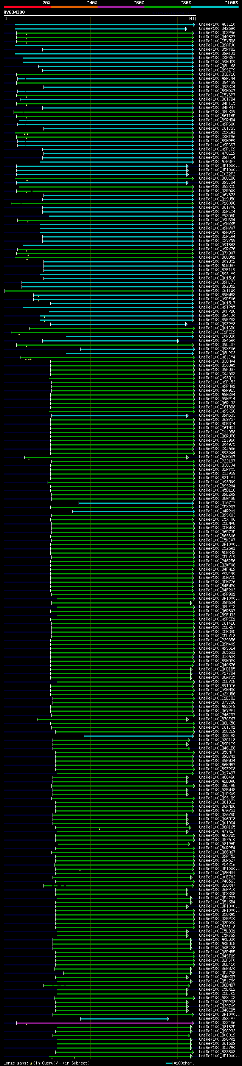Select the UniRef100_Q5PYQ2 label
This screenshot has width=242, height=1066.
[x=217, y=49]
